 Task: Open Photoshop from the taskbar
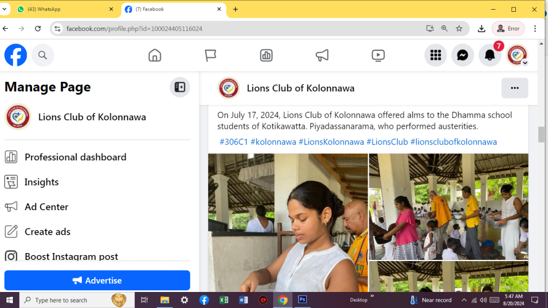click(x=302, y=300)
